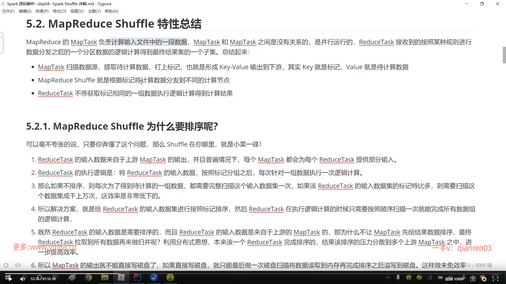Image resolution: width=506 pixels, height=284 pixels.
Task: Mute the video volume icon
Action: point(23,278)
